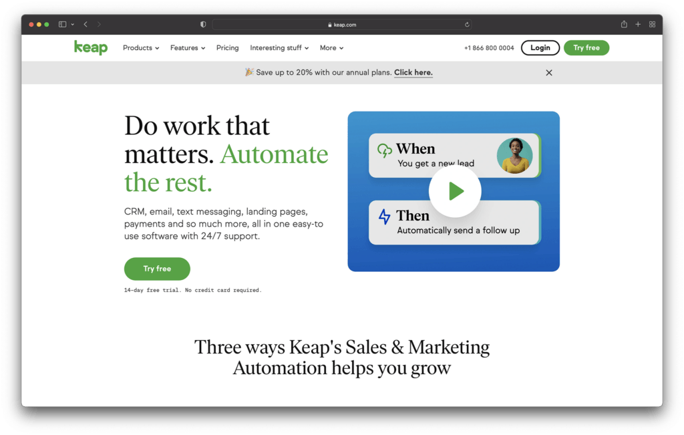Screen dimensions: 684x435
Task: Click the blue lightning Then icon
Action: tap(384, 216)
